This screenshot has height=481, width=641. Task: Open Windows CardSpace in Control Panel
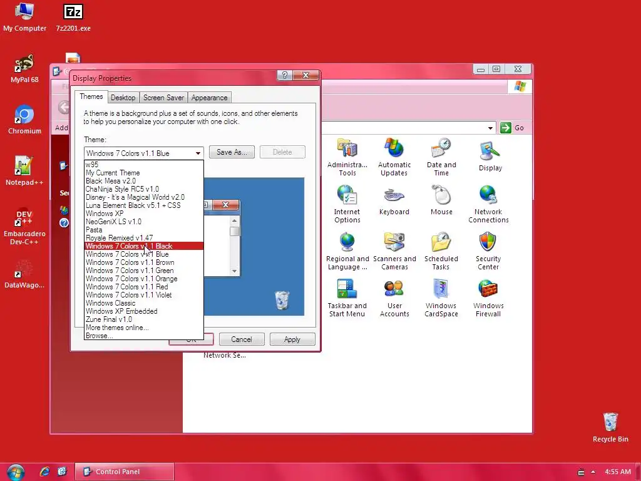click(441, 298)
